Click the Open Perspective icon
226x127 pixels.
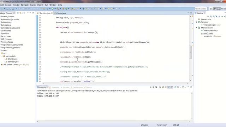tap(211, 9)
